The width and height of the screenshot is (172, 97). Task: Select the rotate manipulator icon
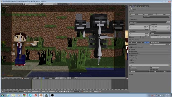tap(45, 78)
